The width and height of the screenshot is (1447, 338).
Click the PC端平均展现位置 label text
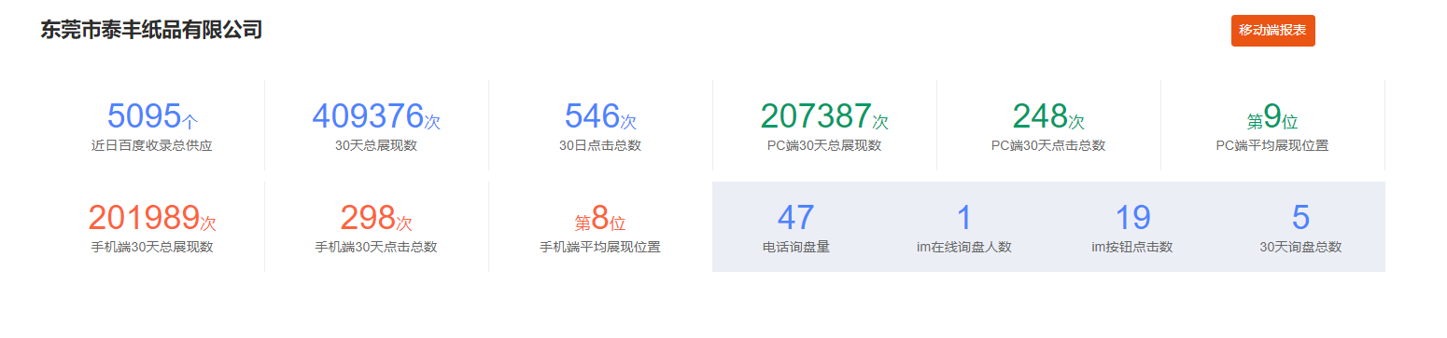1272,145
